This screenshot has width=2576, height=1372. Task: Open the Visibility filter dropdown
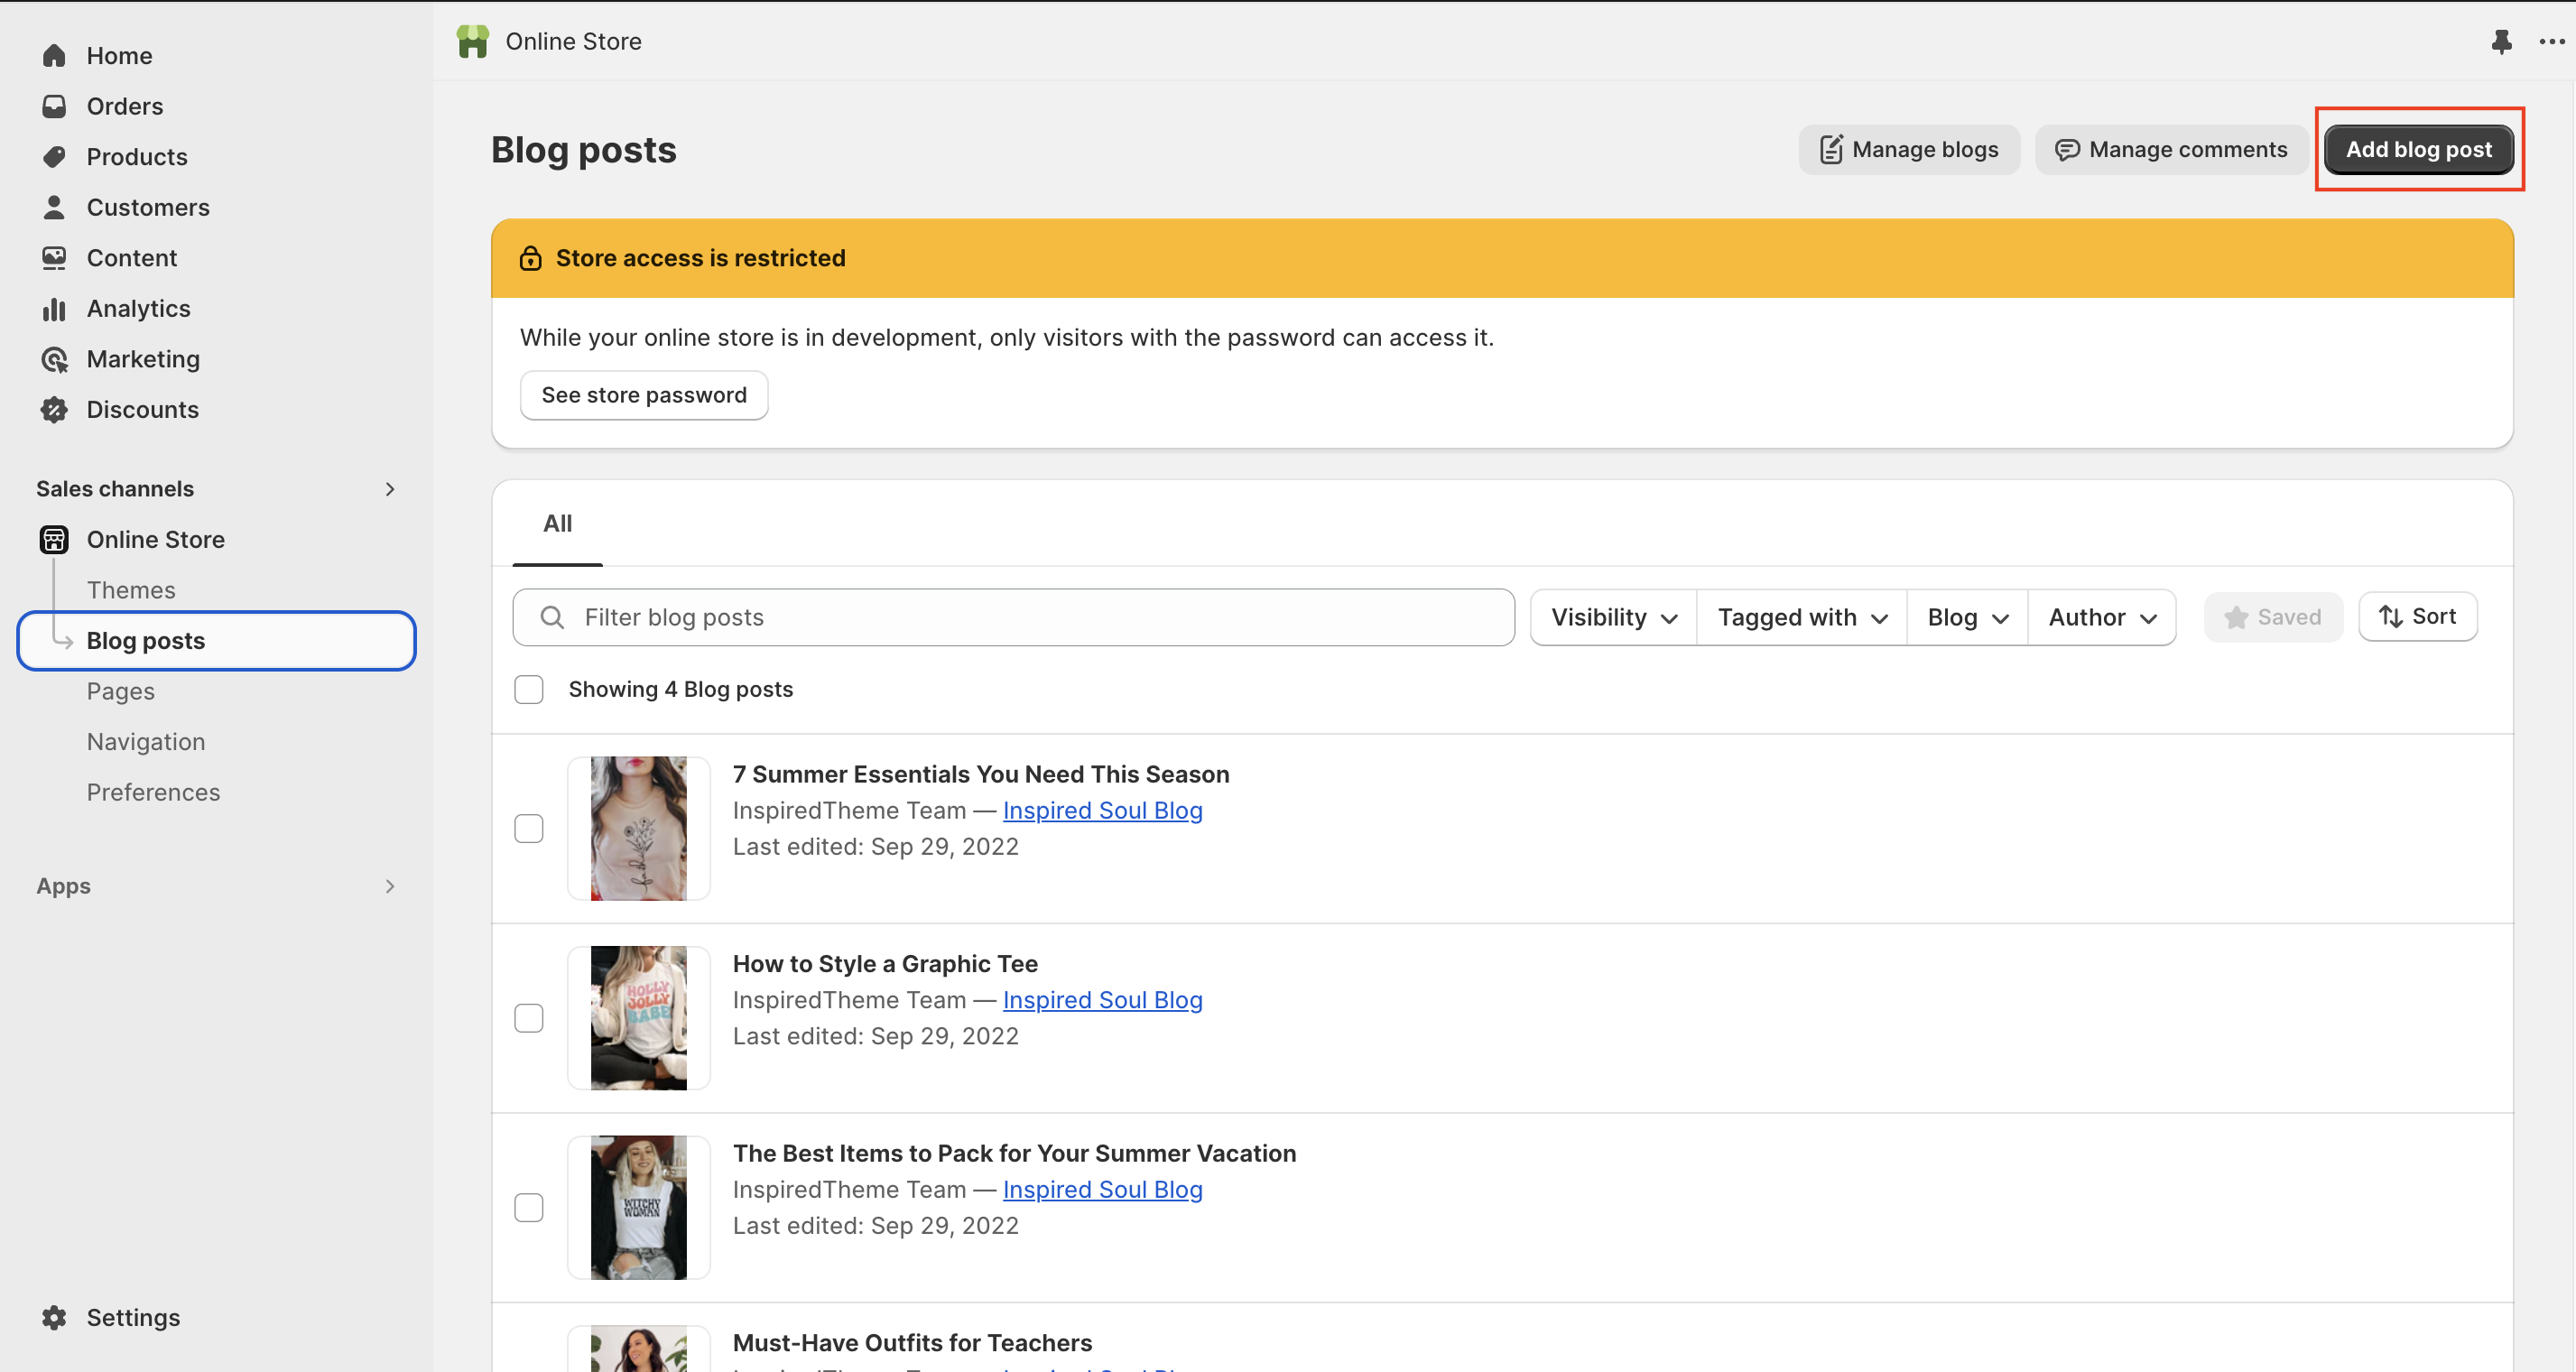[1613, 617]
